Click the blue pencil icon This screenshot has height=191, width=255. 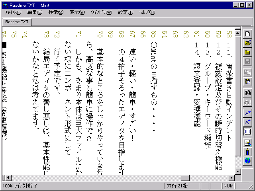(247, 152)
